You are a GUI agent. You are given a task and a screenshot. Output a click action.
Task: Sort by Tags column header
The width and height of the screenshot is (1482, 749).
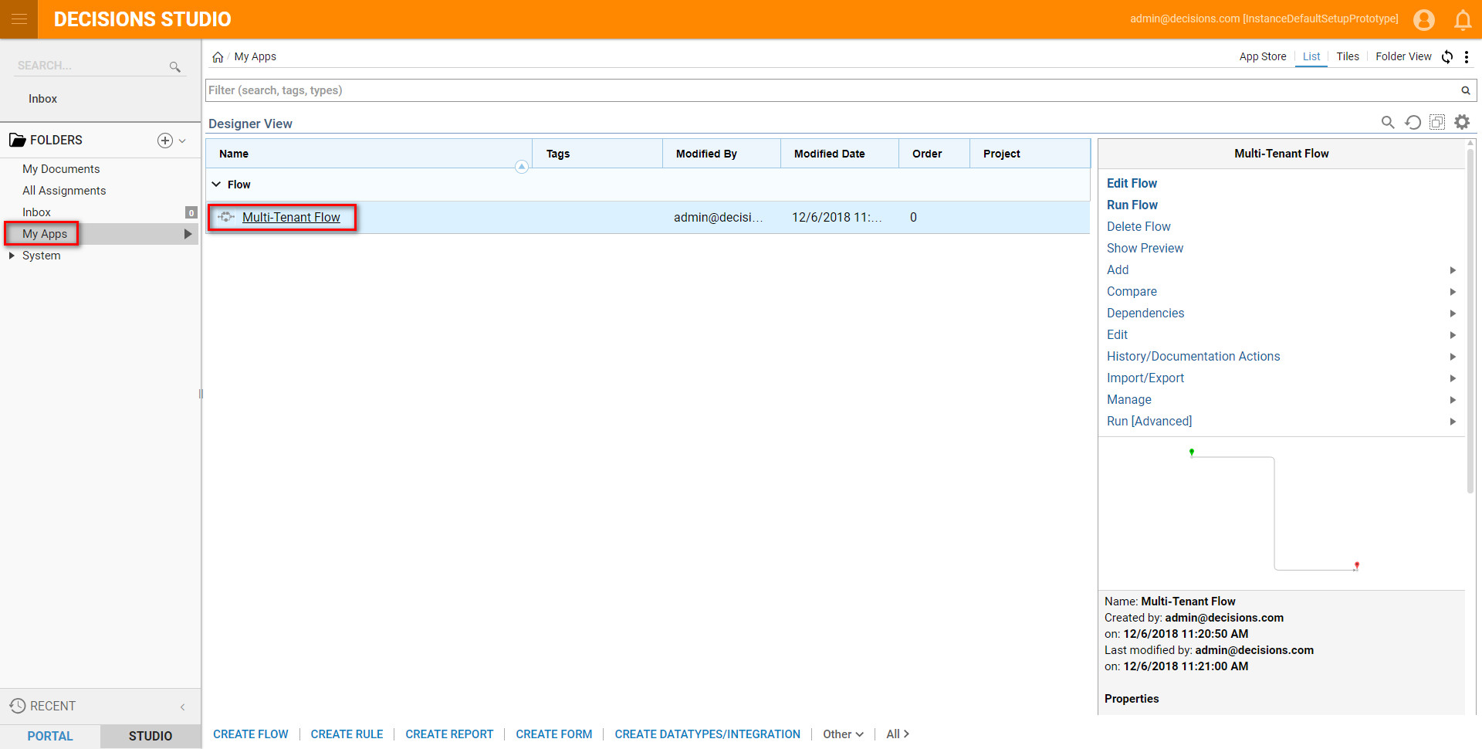click(597, 154)
